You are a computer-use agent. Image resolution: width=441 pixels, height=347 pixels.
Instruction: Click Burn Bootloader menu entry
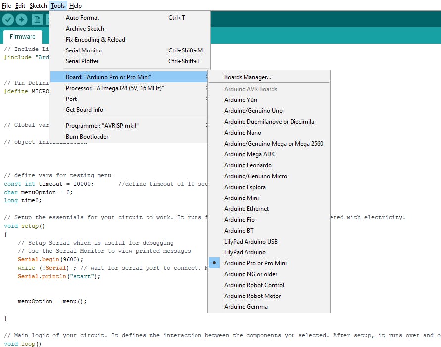coord(87,137)
